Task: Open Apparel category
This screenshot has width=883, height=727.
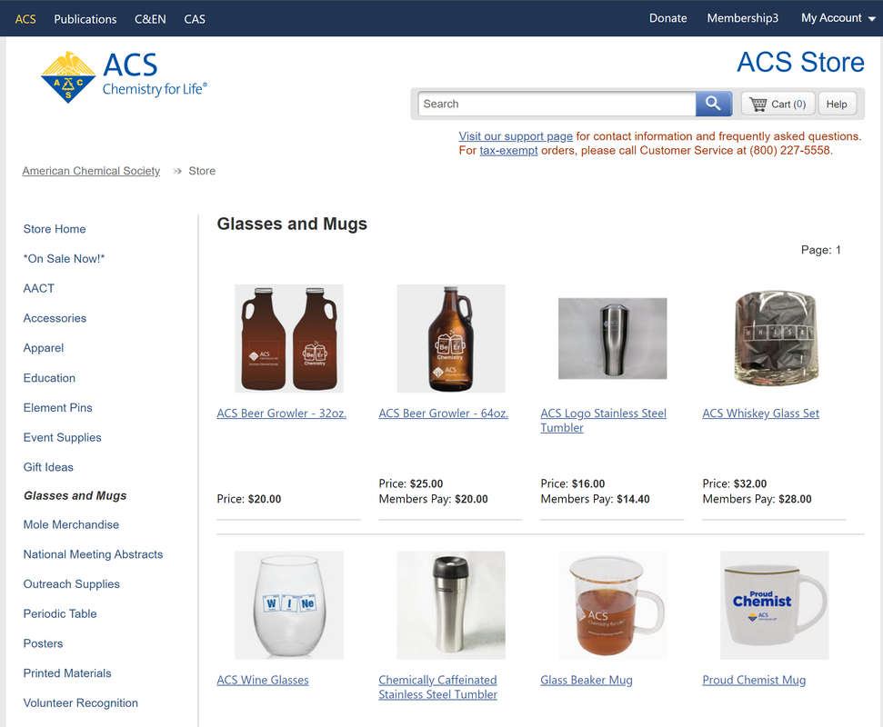Action: point(44,348)
